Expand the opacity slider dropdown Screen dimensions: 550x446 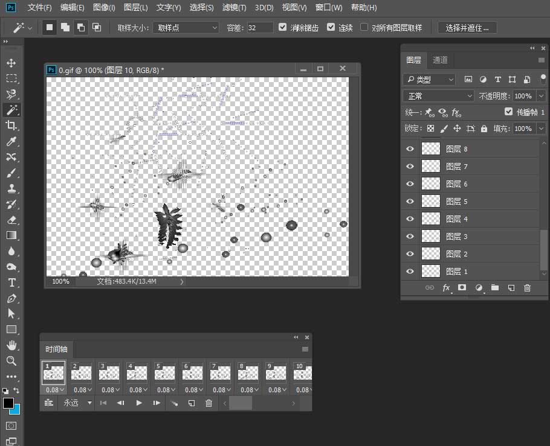541,96
